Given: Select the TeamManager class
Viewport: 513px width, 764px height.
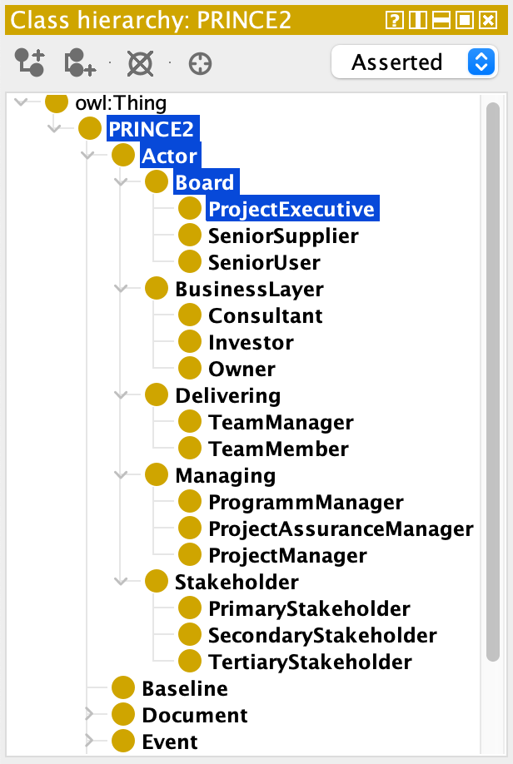Looking at the screenshot, I should coord(280,422).
